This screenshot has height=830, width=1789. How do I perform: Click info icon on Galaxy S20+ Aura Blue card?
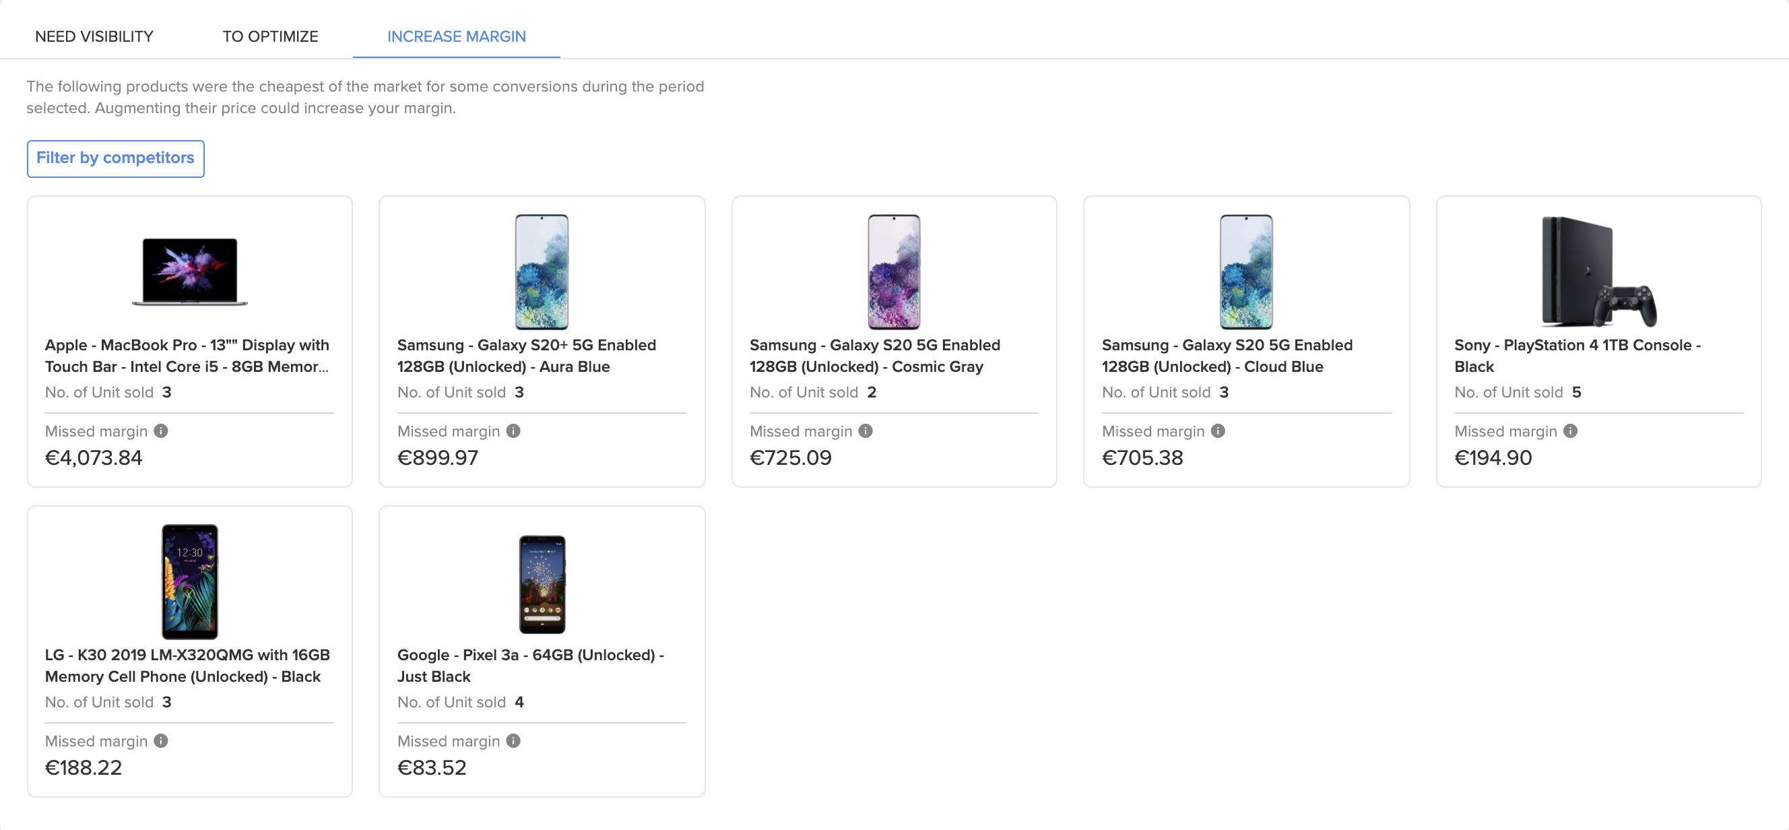click(x=513, y=430)
